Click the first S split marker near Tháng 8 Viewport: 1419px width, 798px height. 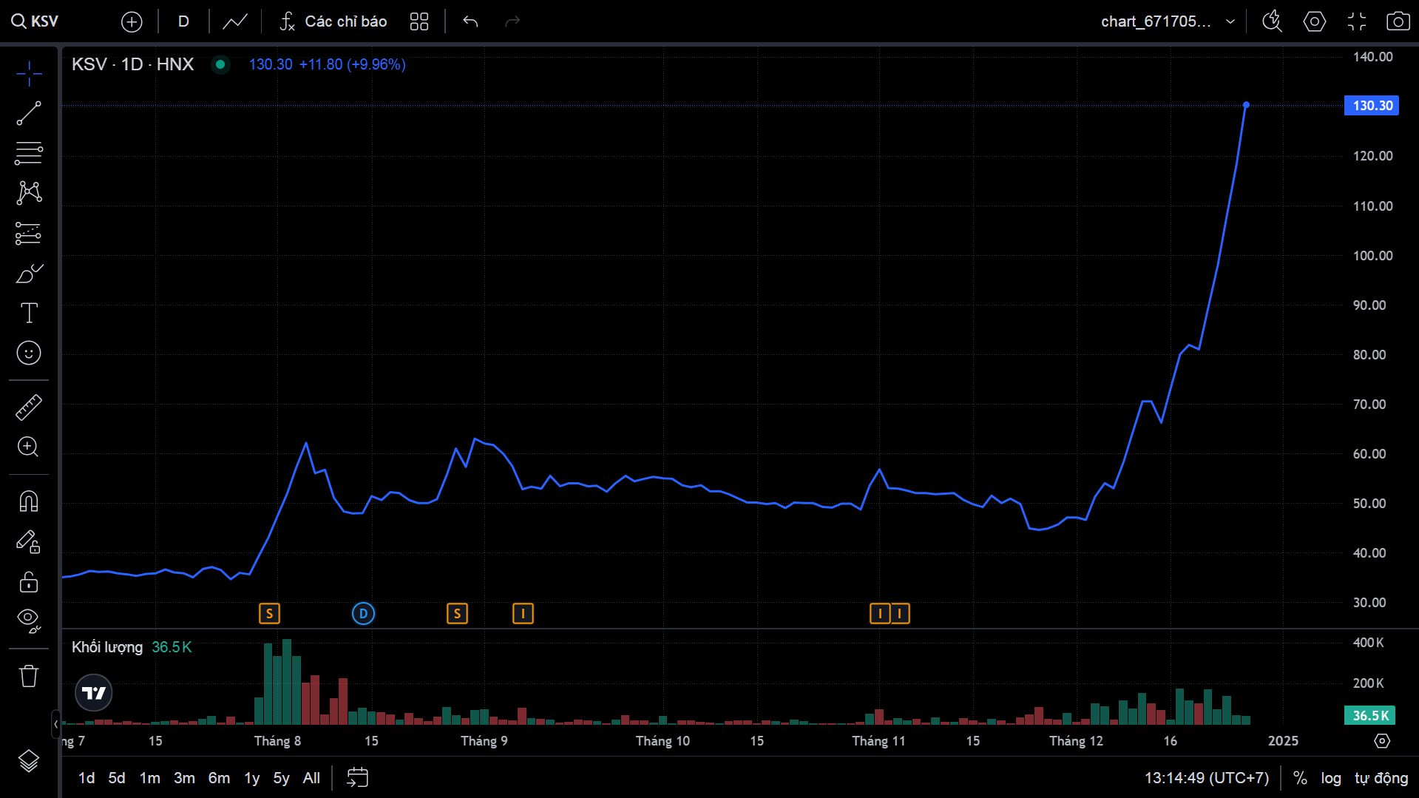point(269,613)
